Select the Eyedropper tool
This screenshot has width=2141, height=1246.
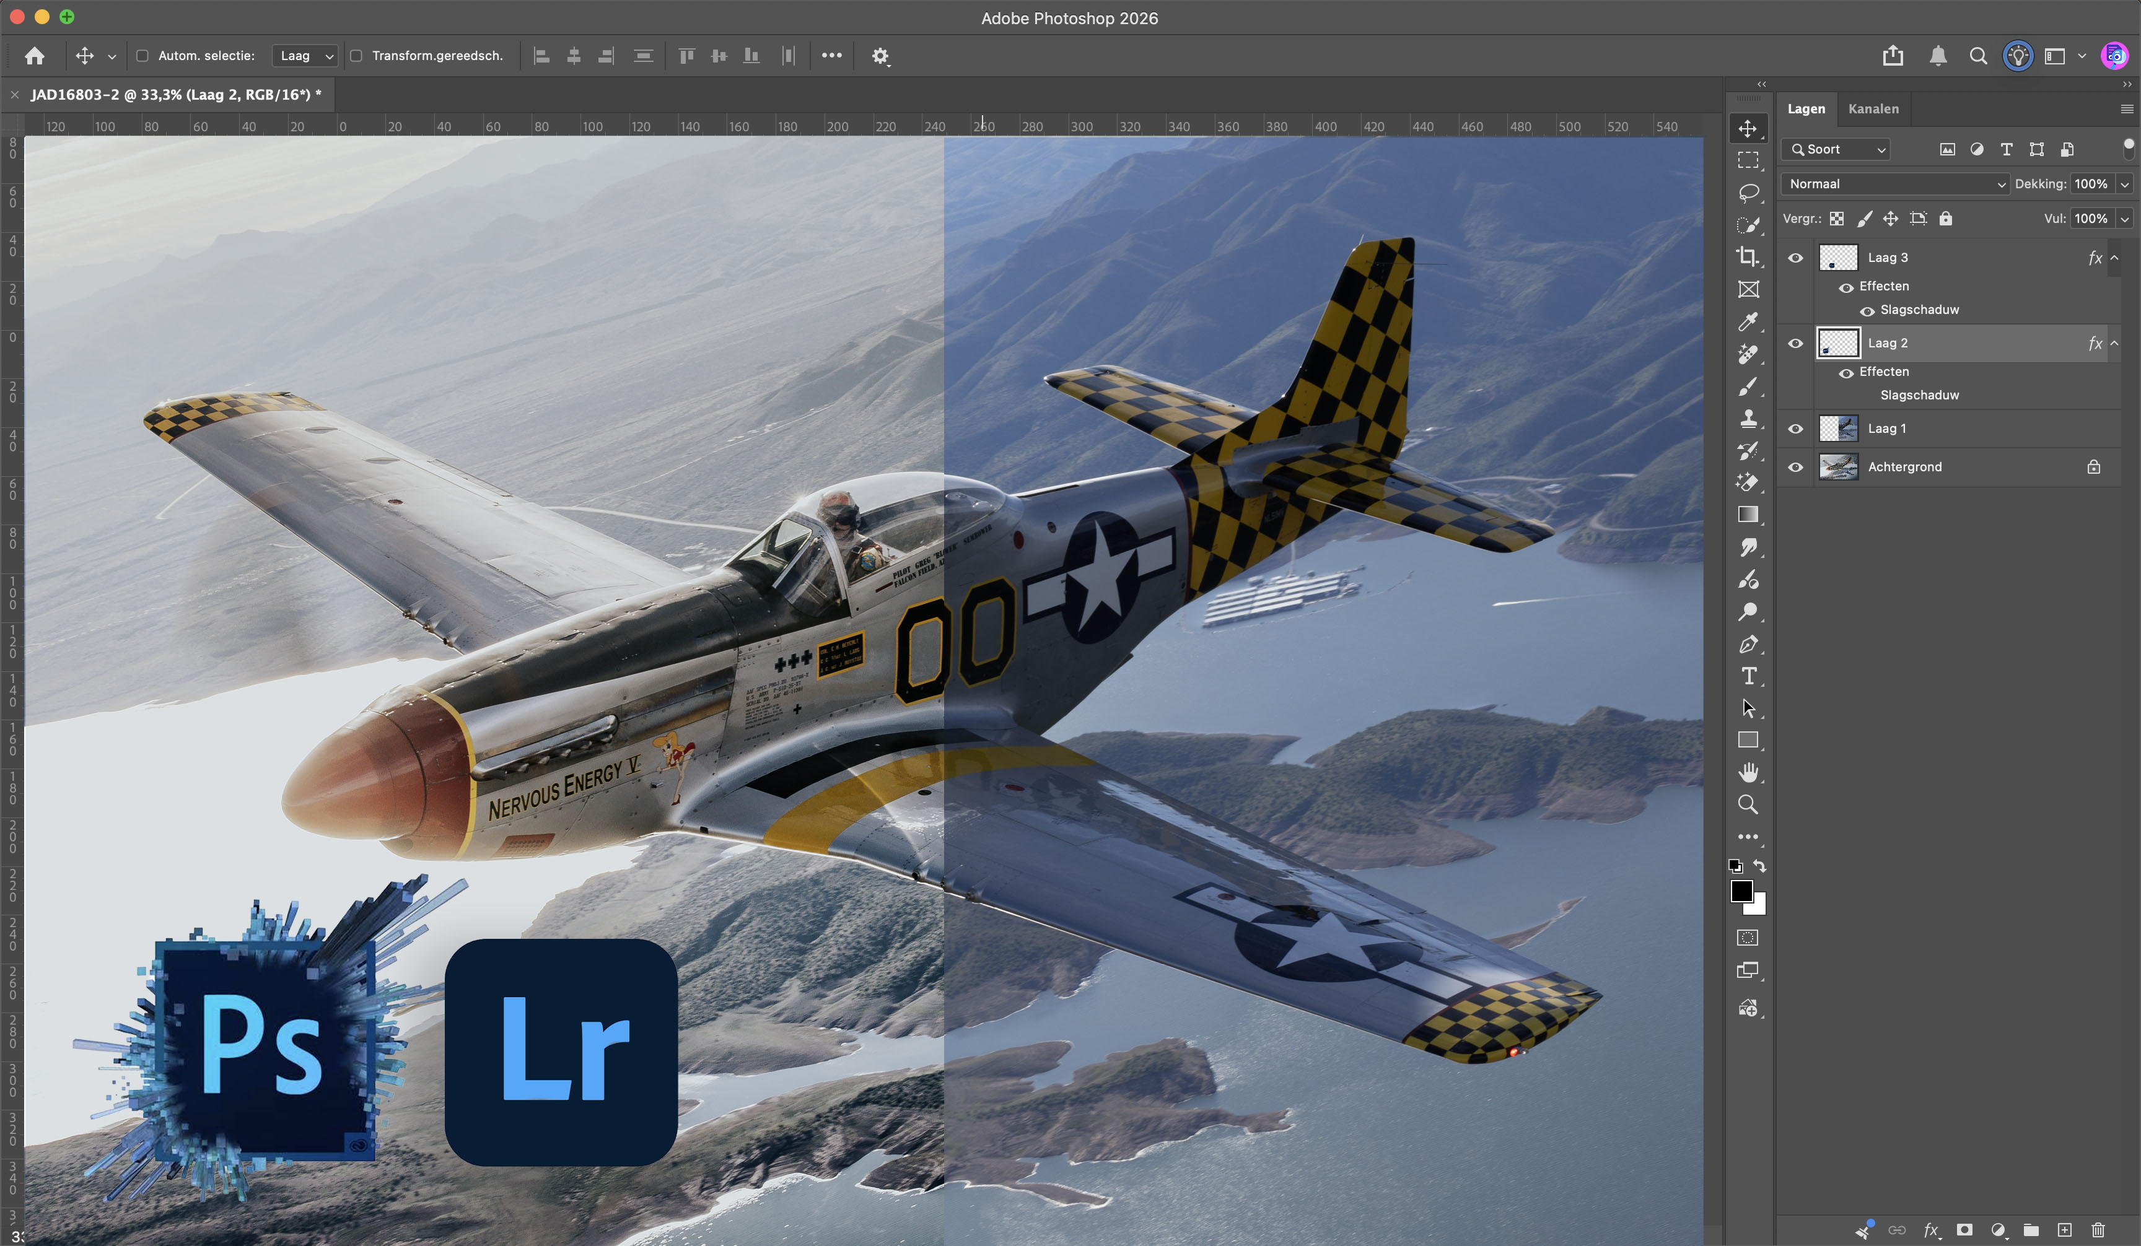(1748, 322)
